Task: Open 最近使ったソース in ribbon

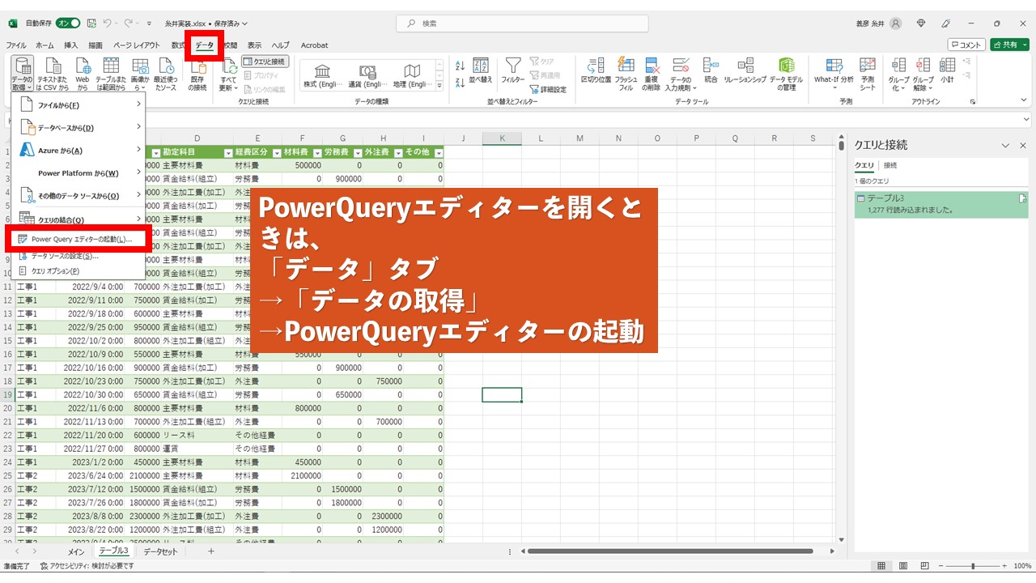Action: (165, 74)
